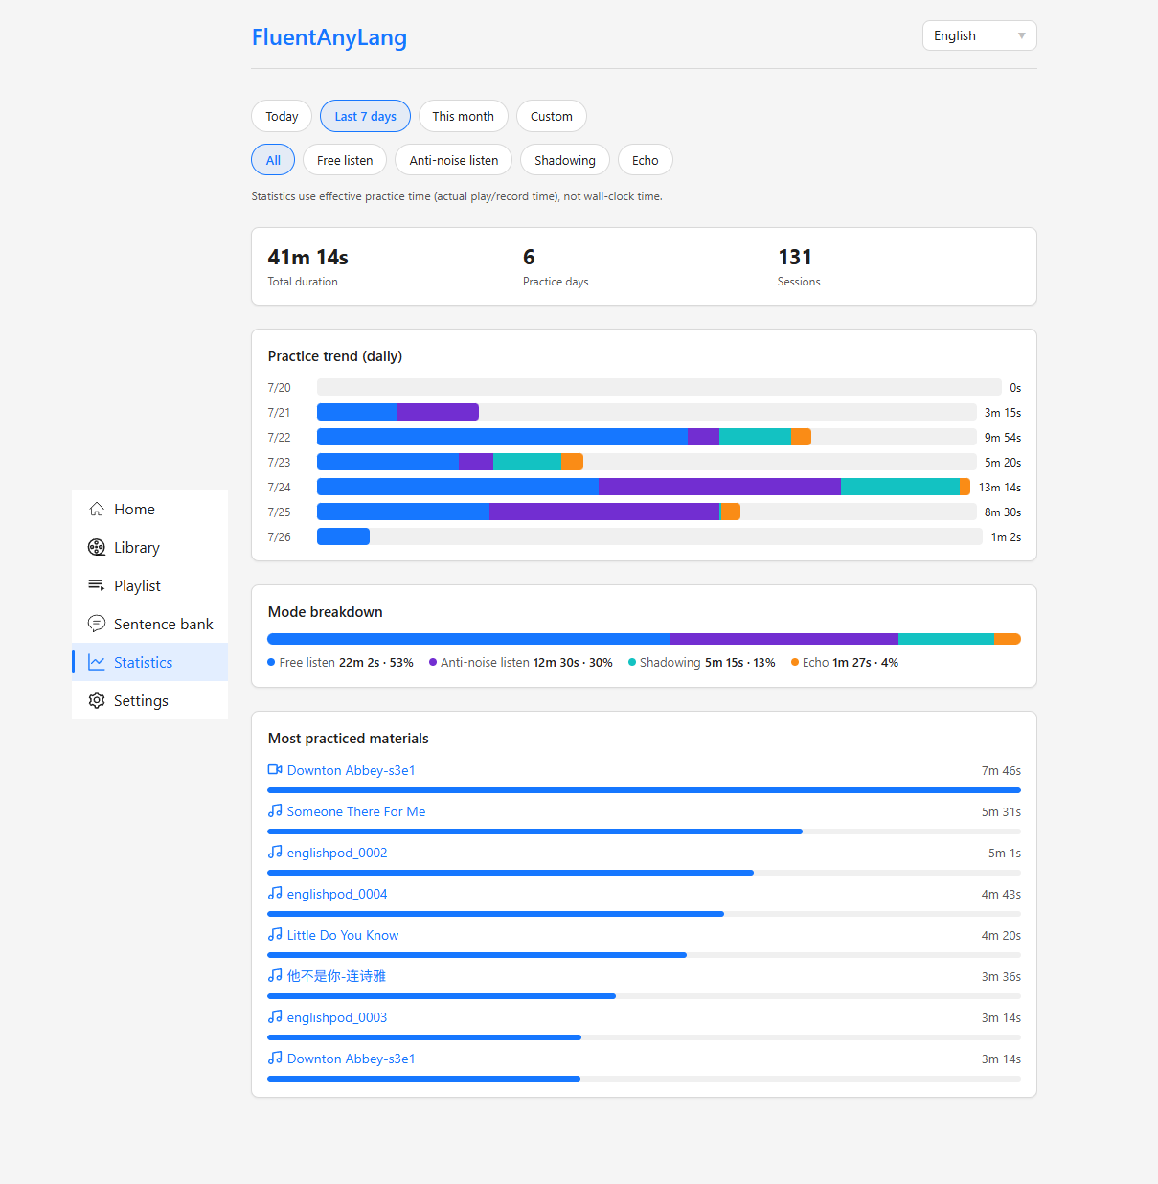Click the video icon beside first Downton Abbey-s3e1
The height and width of the screenshot is (1184, 1158).
[x=275, y=769]
